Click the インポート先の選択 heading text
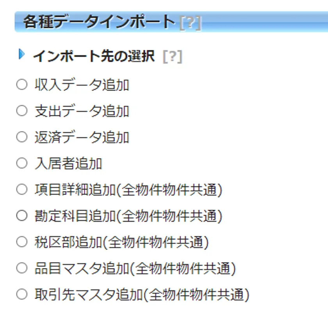 [94, 56]
